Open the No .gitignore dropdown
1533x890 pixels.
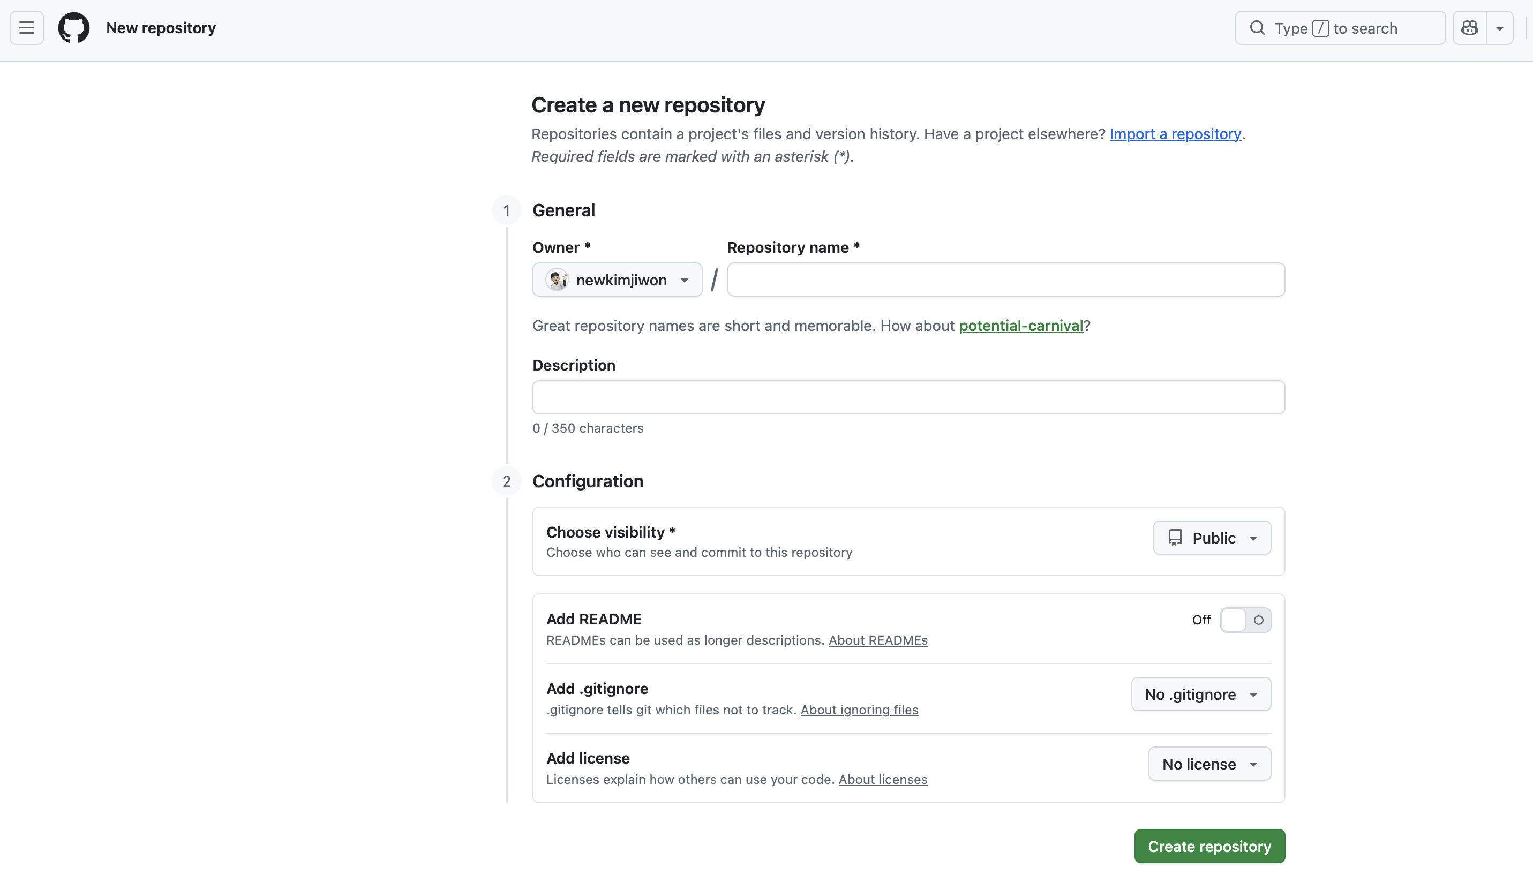[x=1201, y=694]
